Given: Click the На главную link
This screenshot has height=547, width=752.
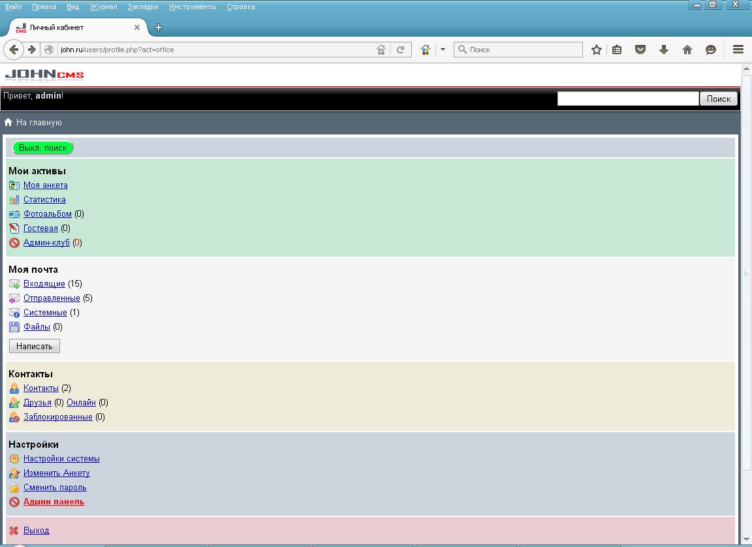Looking at the screenshot, I should tap(39, 123).
